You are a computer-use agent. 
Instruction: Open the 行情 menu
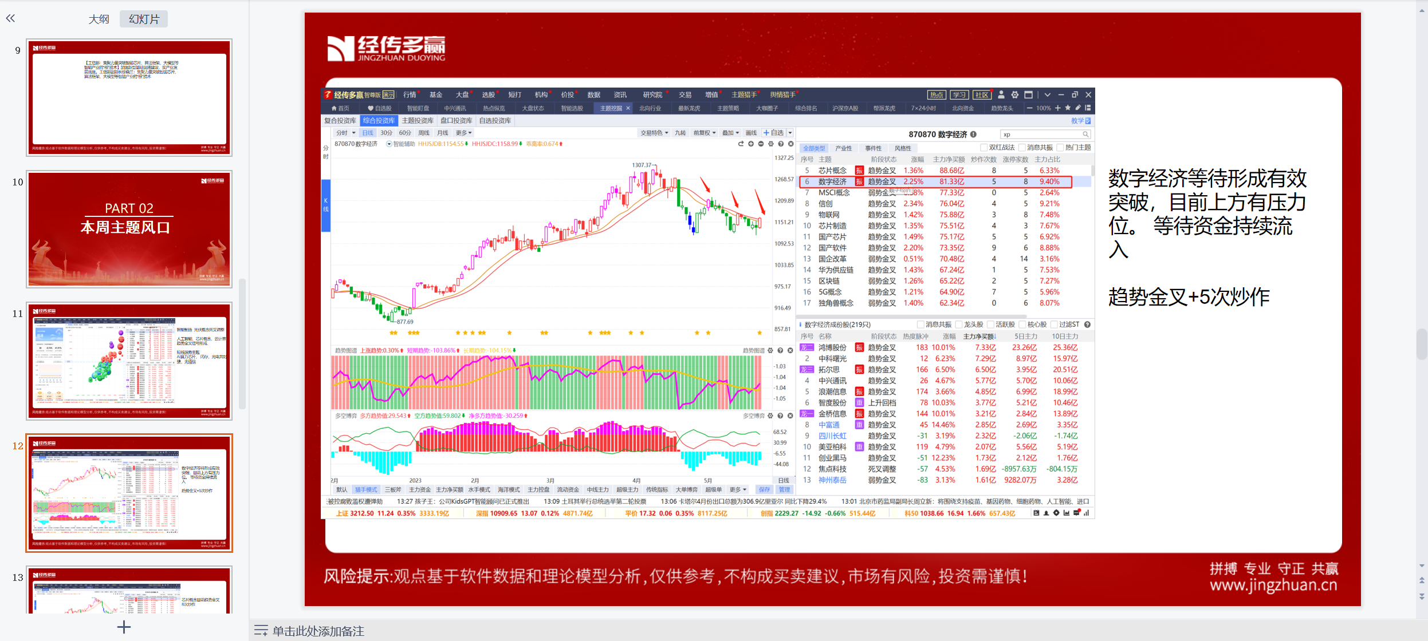point(410,94)
